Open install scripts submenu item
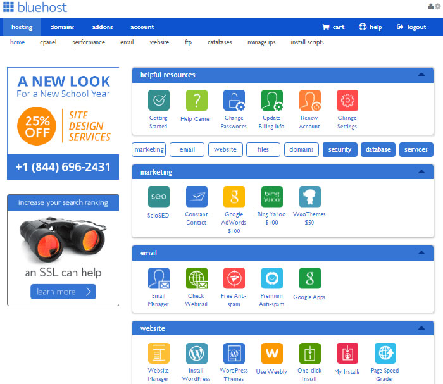 (307, 42)
